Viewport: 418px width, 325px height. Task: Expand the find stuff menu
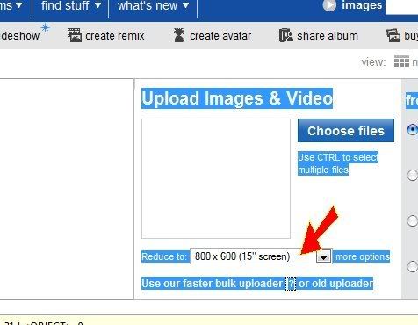coord(71,5)
